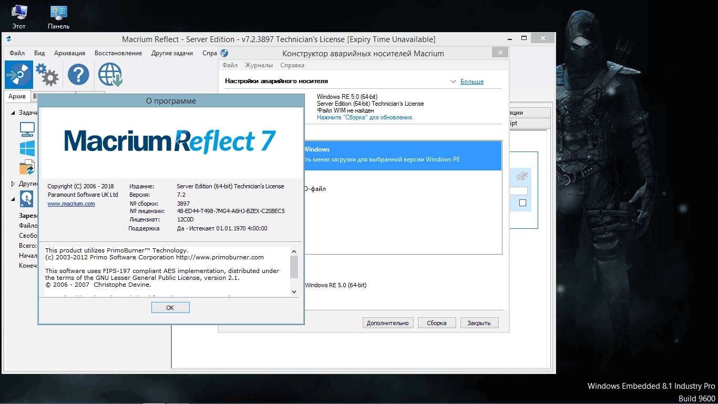Open the 'Справка' menu in rescue builder

tap(292, 65)
